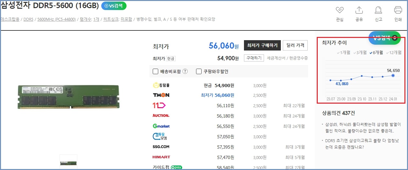Viewport: 408px width, 170px height.
Task: Open the 히트싱크 spec link
Action: point(111,19)
